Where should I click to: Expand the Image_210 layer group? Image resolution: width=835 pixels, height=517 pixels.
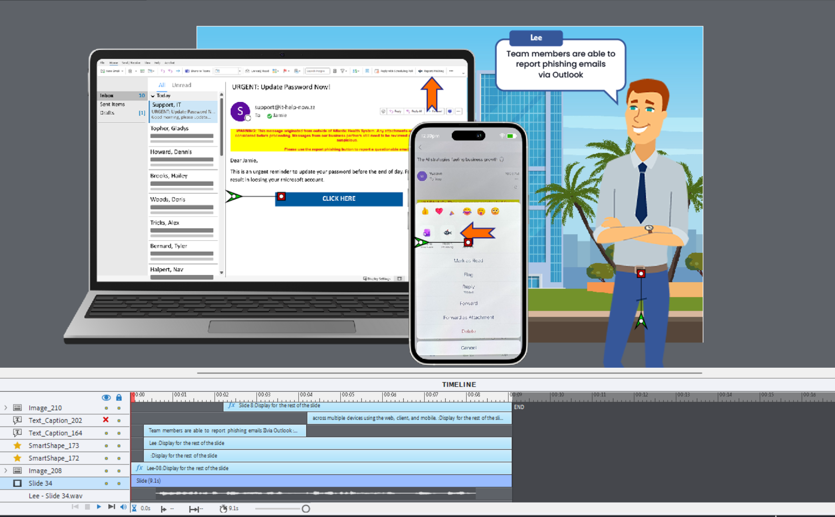(6, 408)
